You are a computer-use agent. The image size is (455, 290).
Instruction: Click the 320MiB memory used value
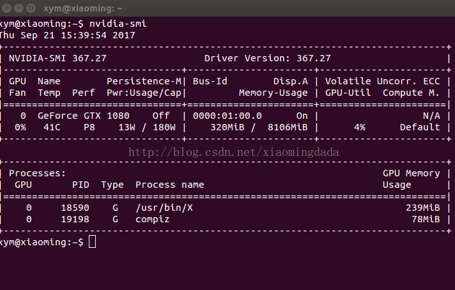point(227,127)
